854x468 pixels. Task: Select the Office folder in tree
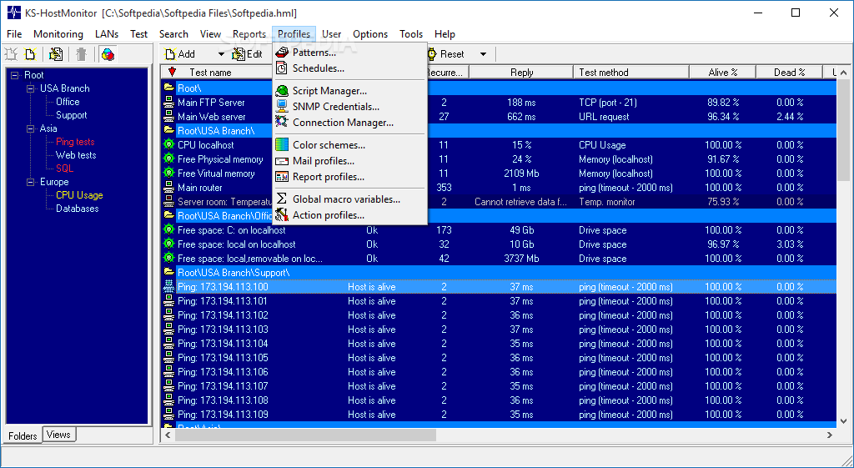(68, 102)
